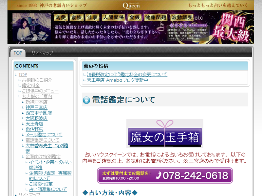Open the TOP tab
This screenshot has width=262, height=196.
(18, 53)
